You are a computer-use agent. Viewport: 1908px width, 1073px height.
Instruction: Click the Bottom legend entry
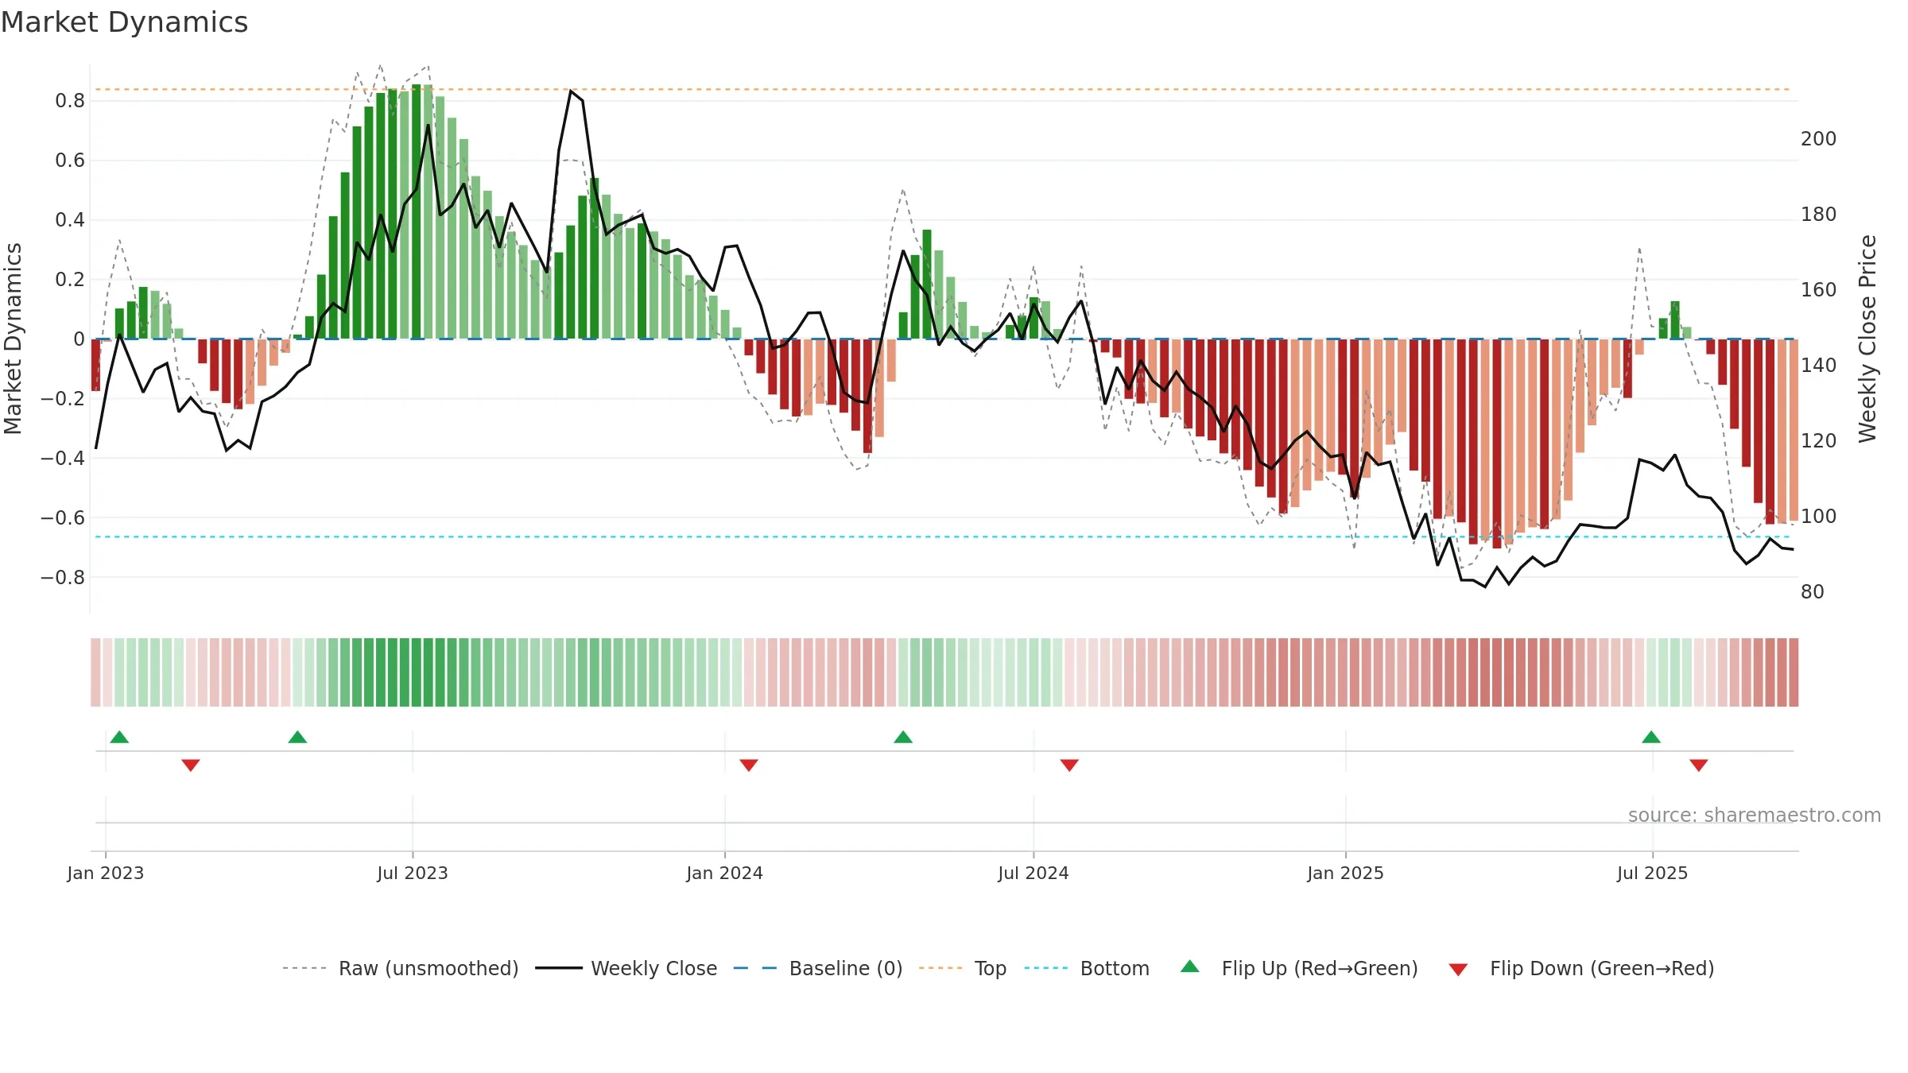click(x=1087, y=968)
